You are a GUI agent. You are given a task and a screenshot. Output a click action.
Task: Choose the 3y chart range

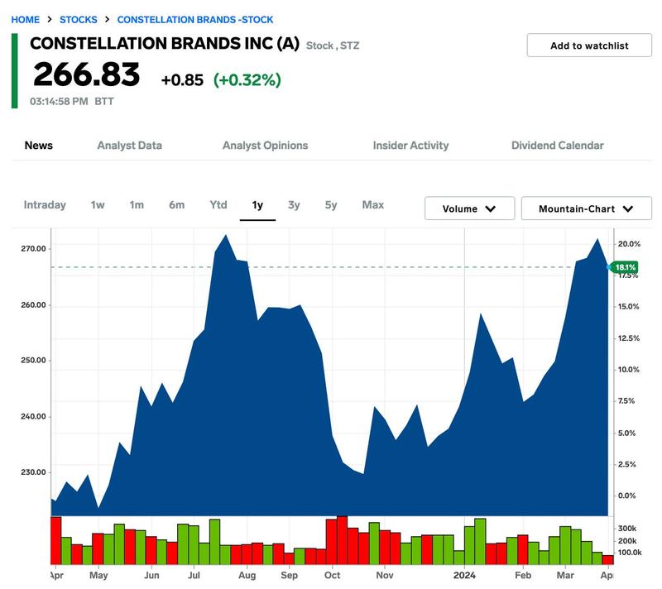pos(294,205)
